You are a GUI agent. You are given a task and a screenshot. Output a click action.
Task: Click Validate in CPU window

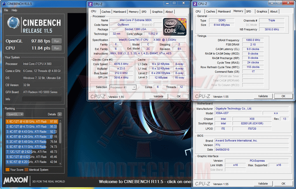[x=158, y=96]
